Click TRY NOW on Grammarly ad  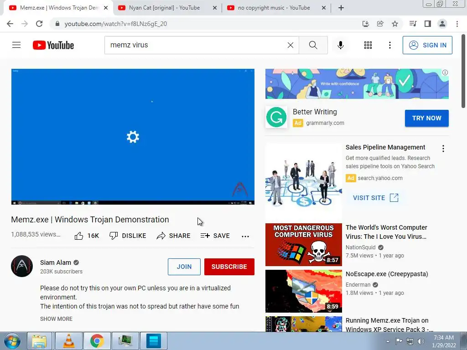click(x=426, y=118)
